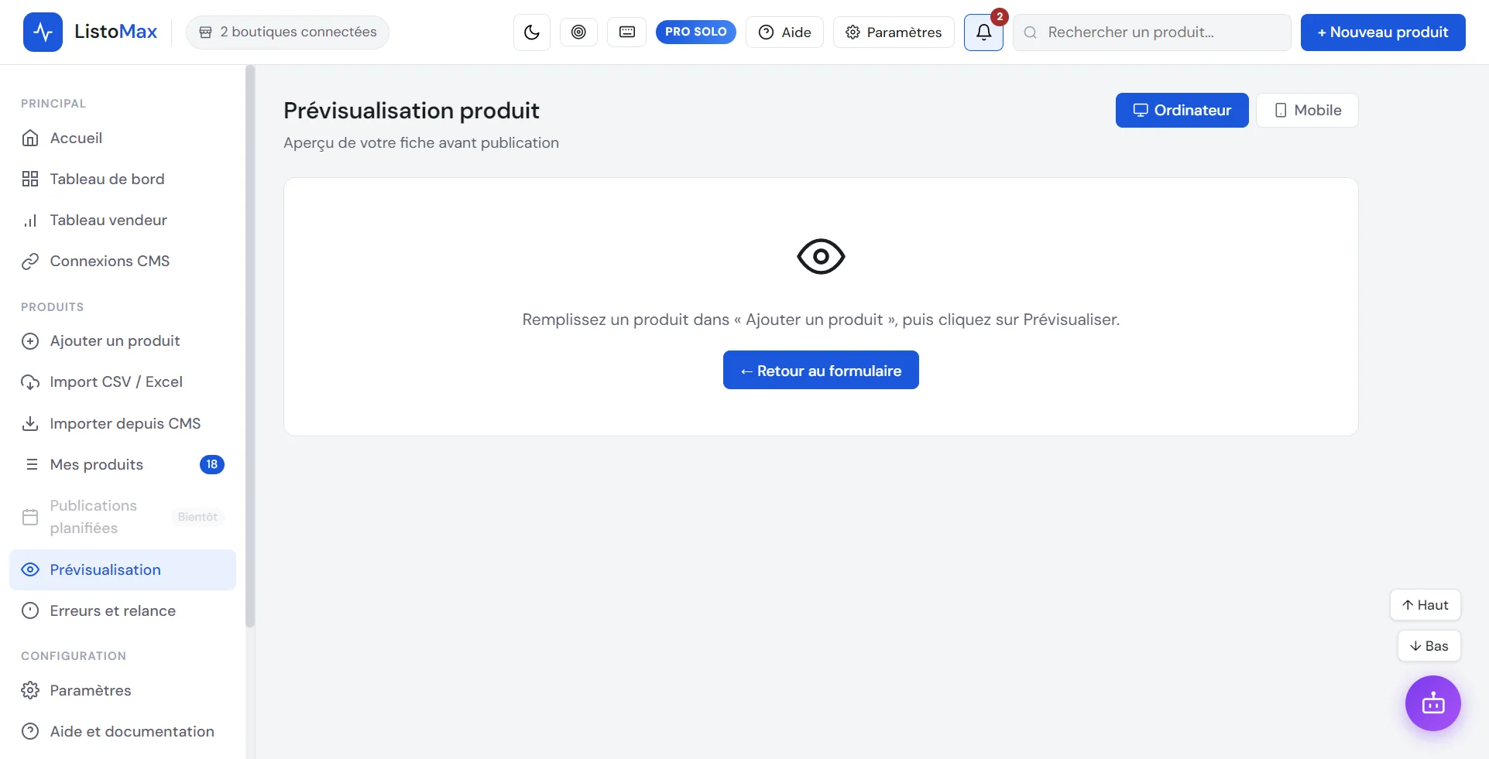Screen dimensions: 1489x759
Task: Click the download icon beside Importer depuis CMS
Action: click(30, 423)
